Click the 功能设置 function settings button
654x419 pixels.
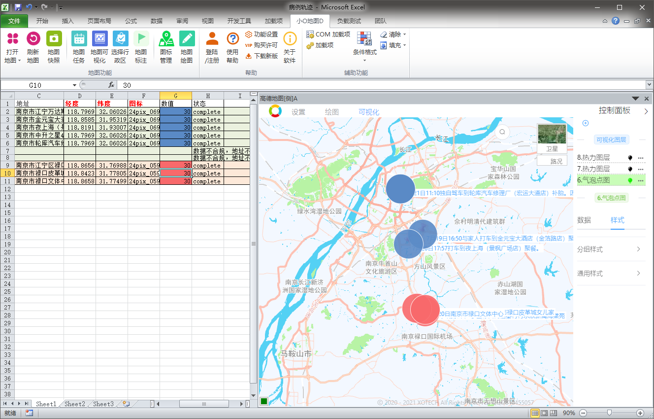click(x=262, y=35)
